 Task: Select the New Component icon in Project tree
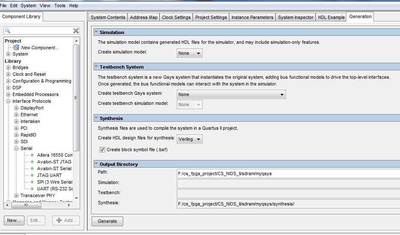coord(16,47)
